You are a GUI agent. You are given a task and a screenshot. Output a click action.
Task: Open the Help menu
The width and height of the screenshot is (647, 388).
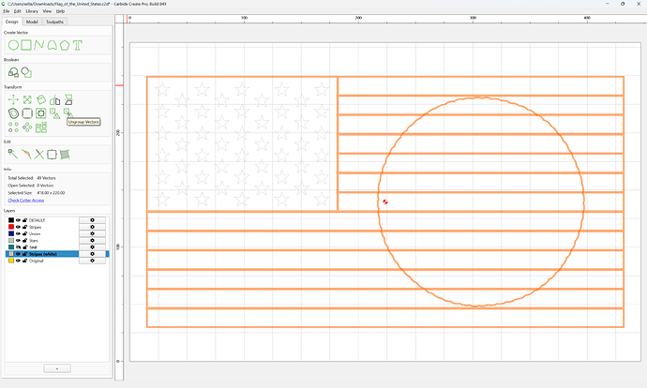pyautogui.click(x=60, y=11)
